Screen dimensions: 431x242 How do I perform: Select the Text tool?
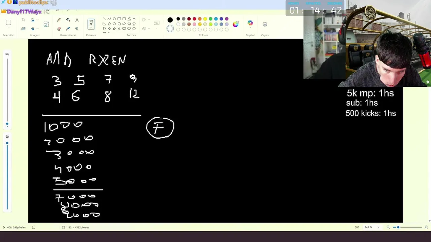coord(77,20)
